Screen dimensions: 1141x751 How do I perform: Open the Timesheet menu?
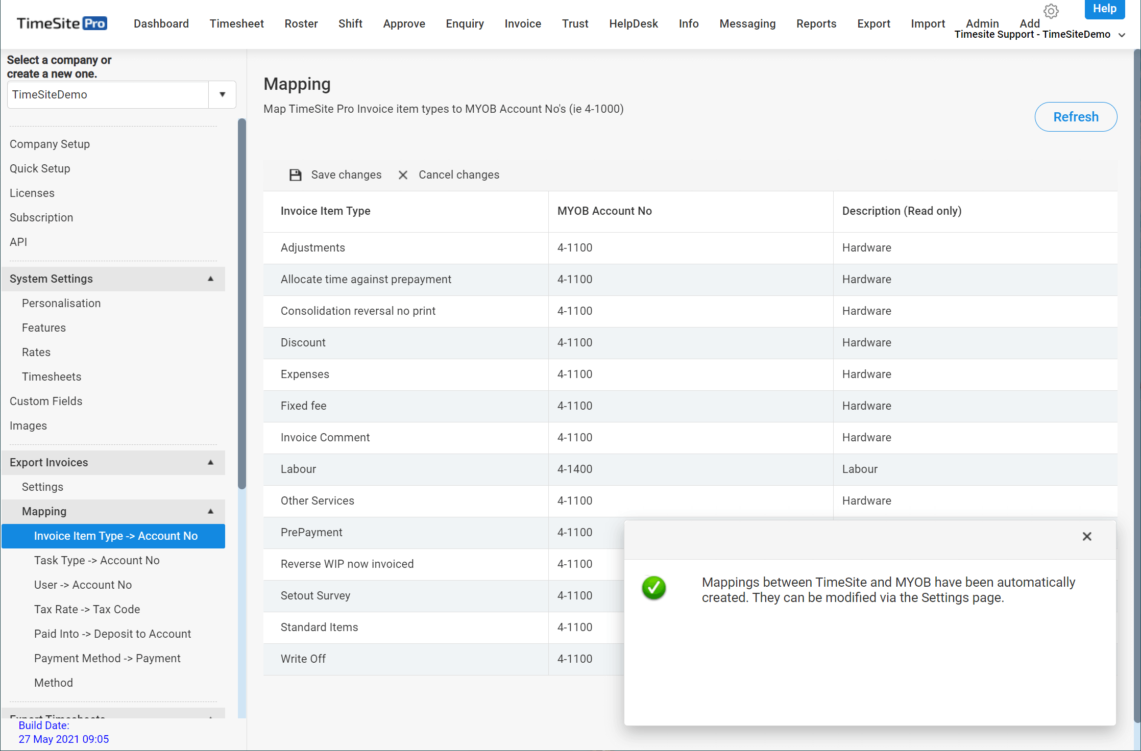tap(237, 23)
